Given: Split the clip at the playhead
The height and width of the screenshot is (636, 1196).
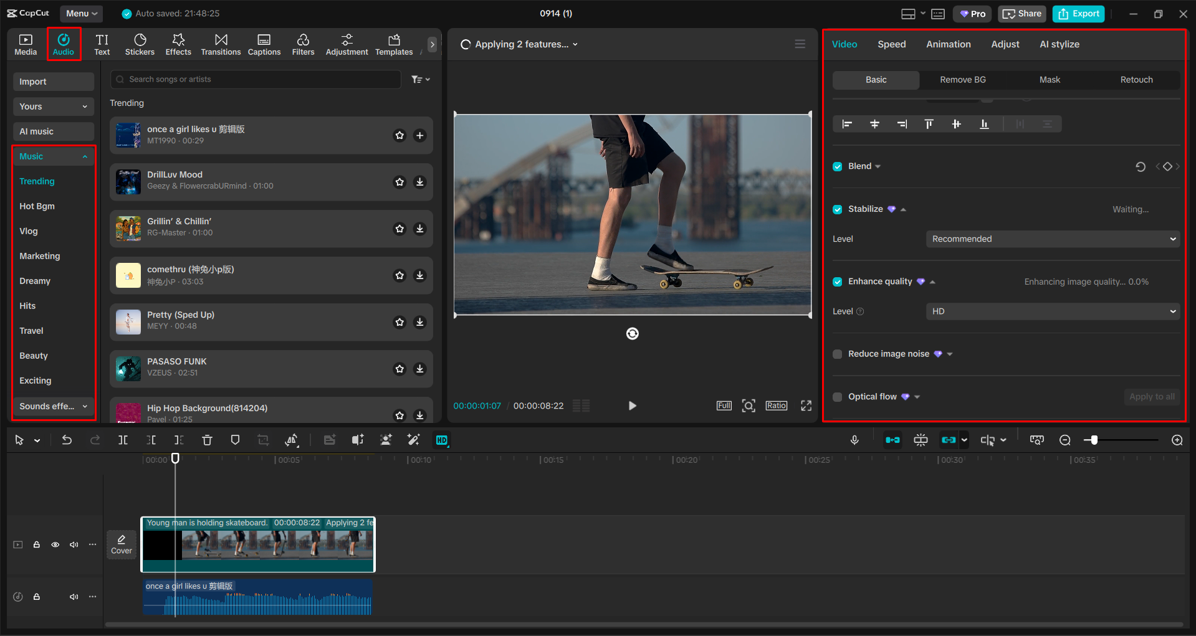Looking at the screenshot, I should (123, 440).
